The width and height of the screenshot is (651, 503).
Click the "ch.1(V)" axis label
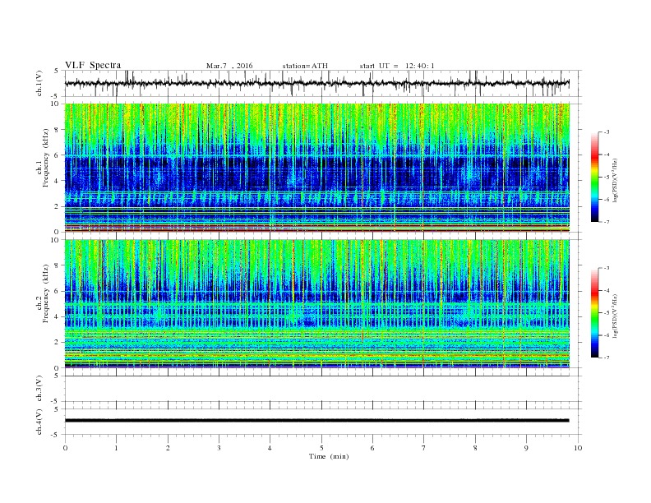pyautogui.click(x=39, y=83)
